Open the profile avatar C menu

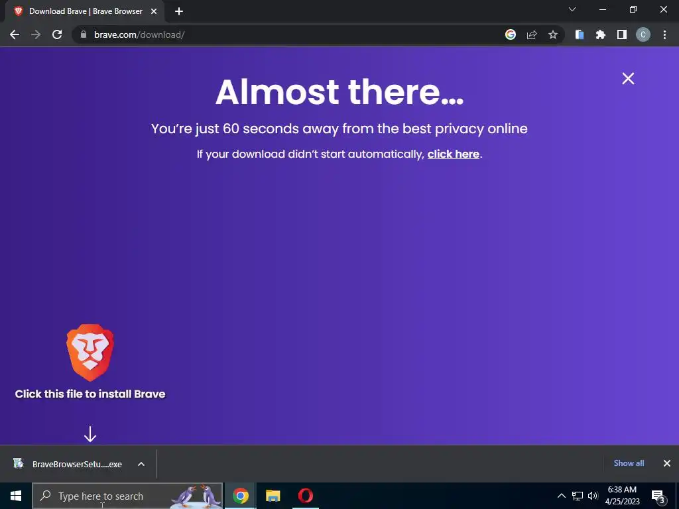643,34
